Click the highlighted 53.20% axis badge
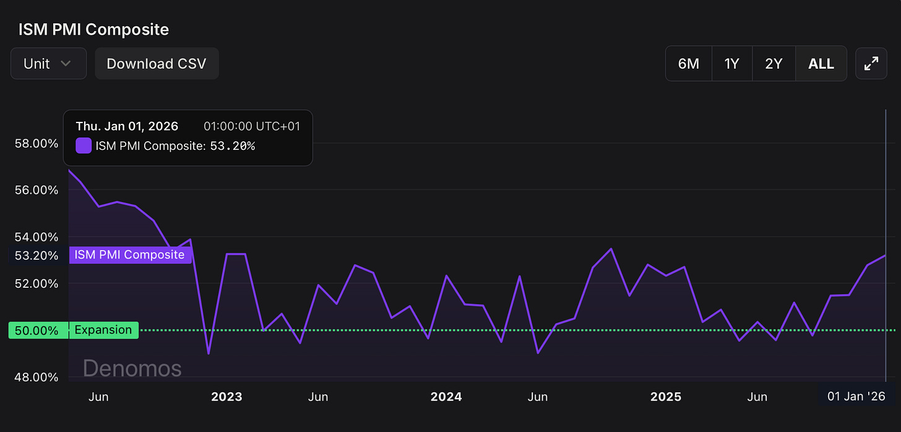The height and width of the screenshot is (432, 901). click(37, 255)
